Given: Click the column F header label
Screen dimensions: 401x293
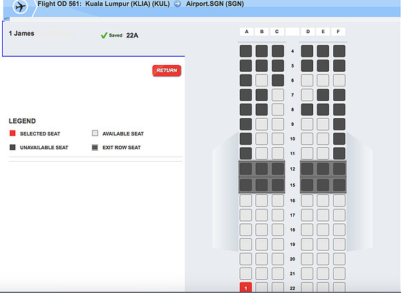Looking at the screenshot, I should pyautogui.click(x=338, y=32).
